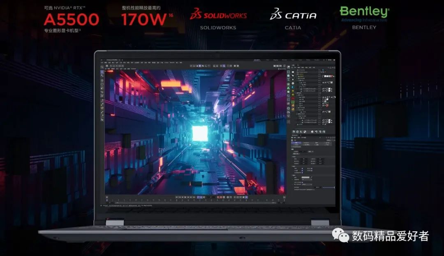
Task: Click the Render View icon
Action: (x=190, y=66)
